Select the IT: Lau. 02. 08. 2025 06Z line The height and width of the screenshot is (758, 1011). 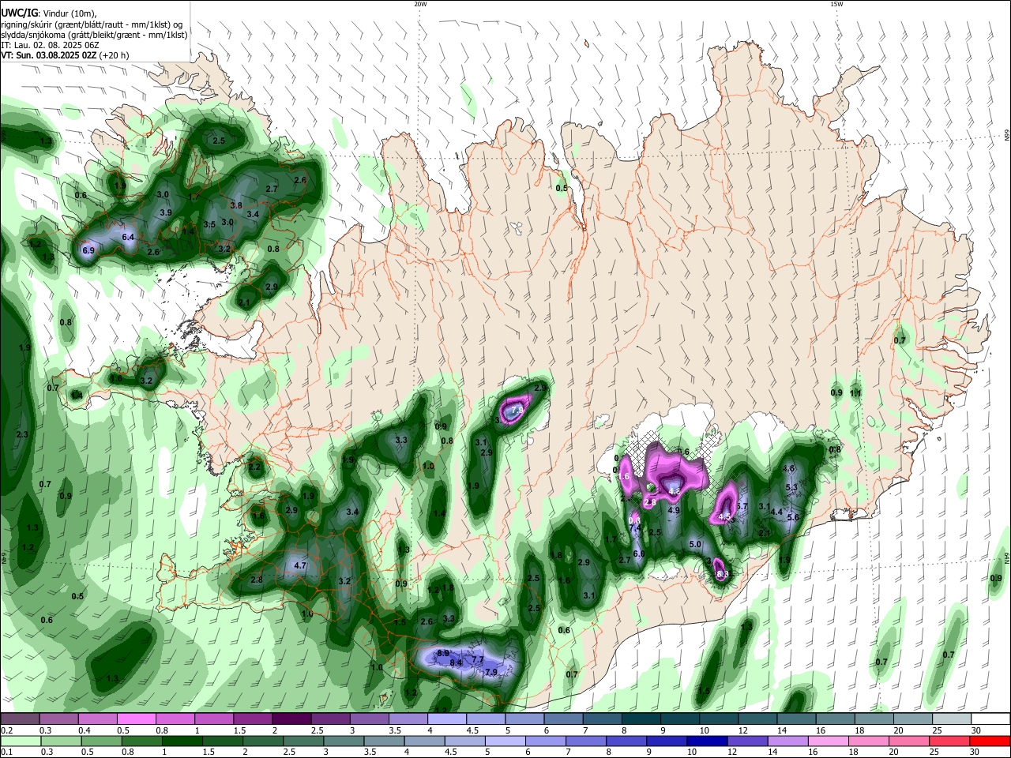pos(50,45)
